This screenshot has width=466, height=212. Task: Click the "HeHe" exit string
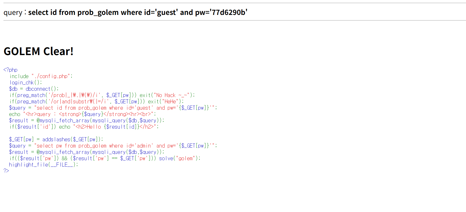pyautogui.click(x=170, y=101)
